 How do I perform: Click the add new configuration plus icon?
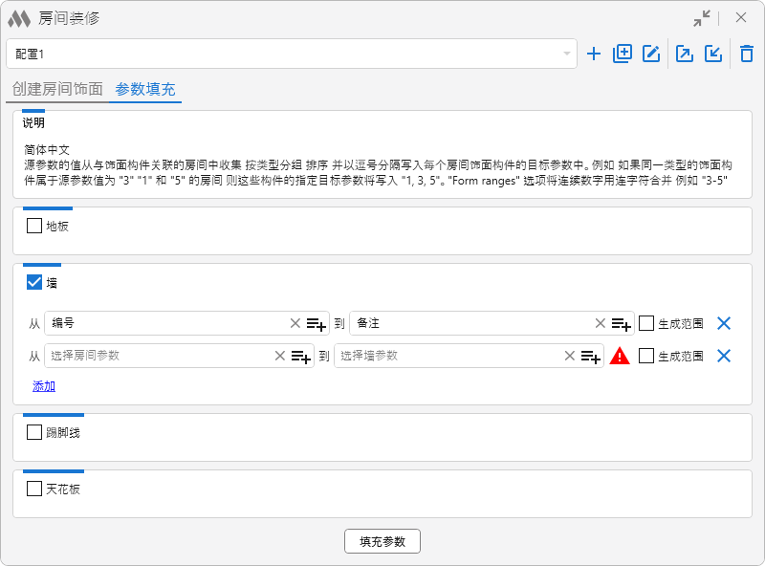[x=594, y=54]
